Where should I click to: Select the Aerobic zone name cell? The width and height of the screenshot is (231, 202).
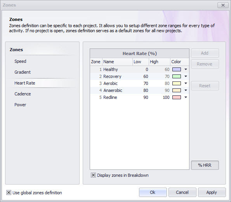coord(117,83)
